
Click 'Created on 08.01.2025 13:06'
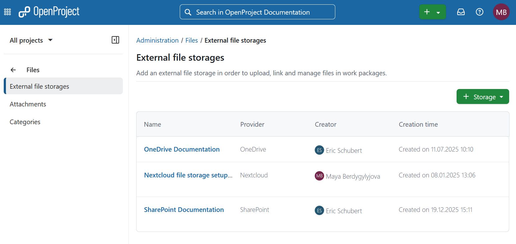[x=437, y=175]
